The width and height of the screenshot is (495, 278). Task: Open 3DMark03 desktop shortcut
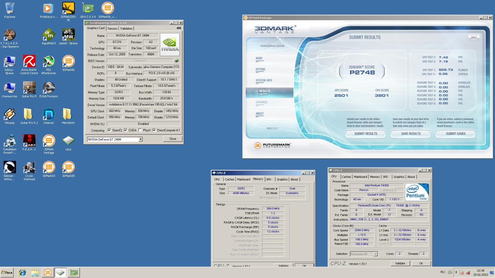(x=49, y=169)
